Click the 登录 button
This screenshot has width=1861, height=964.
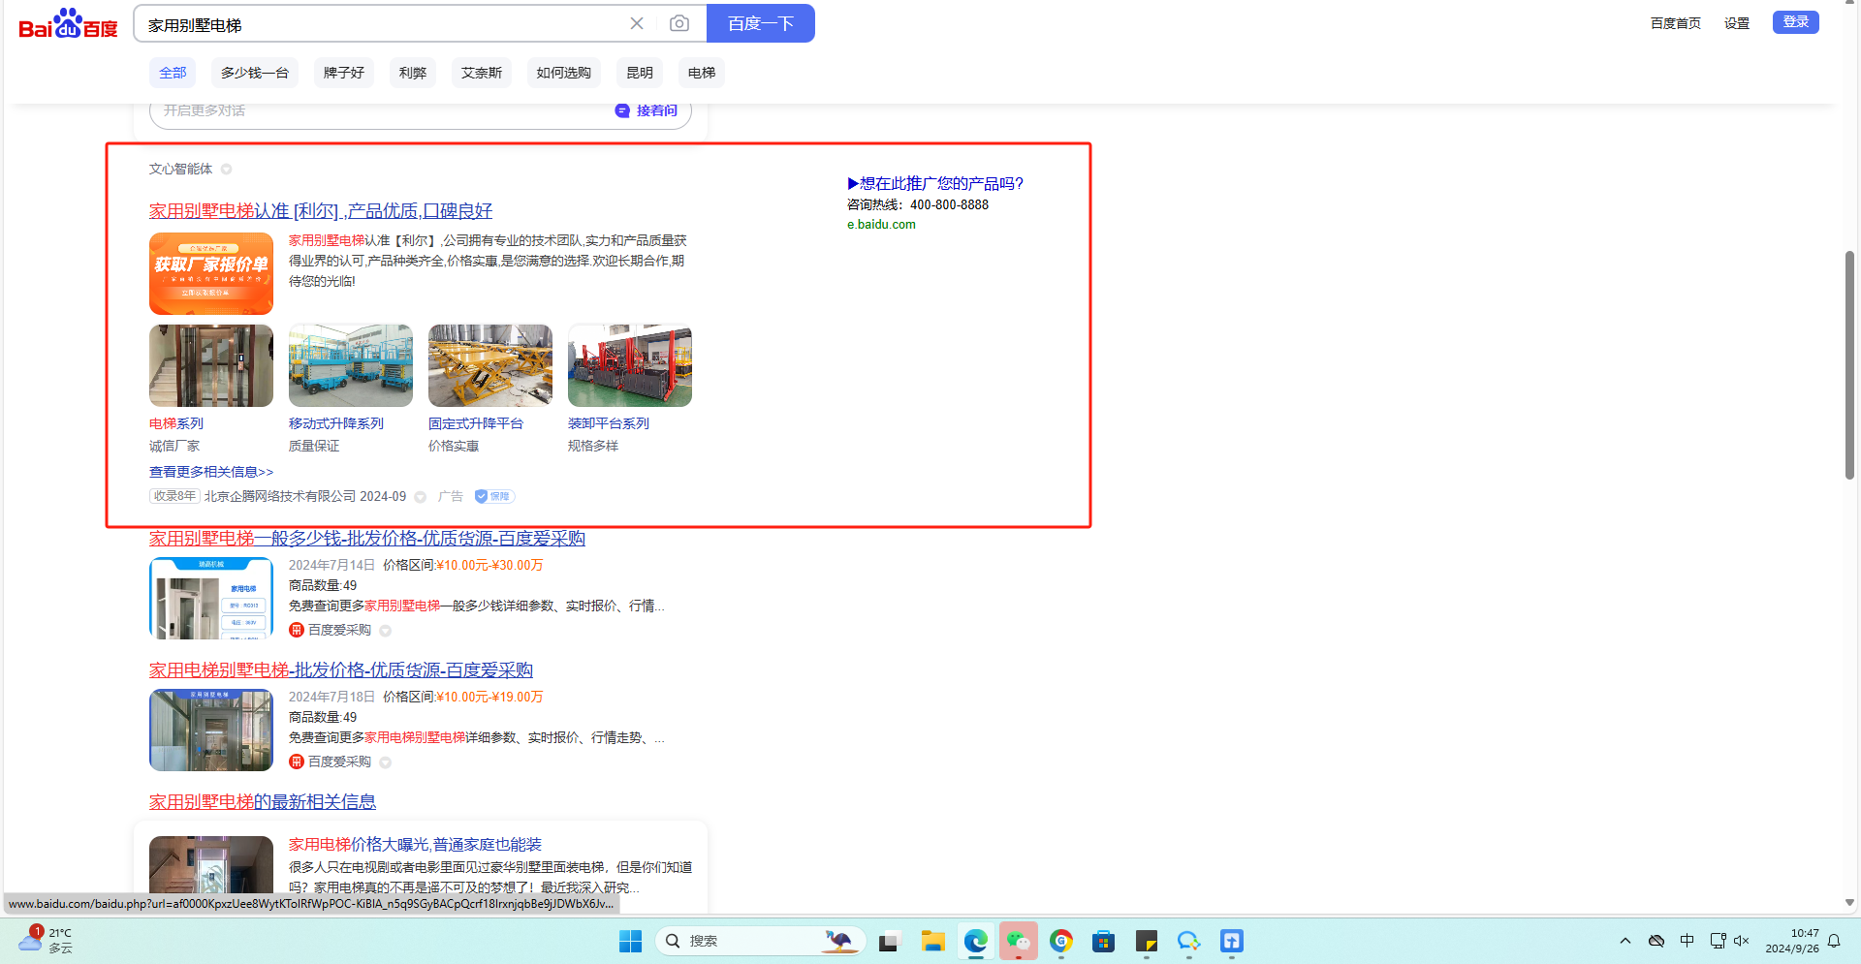[1796, 22]
